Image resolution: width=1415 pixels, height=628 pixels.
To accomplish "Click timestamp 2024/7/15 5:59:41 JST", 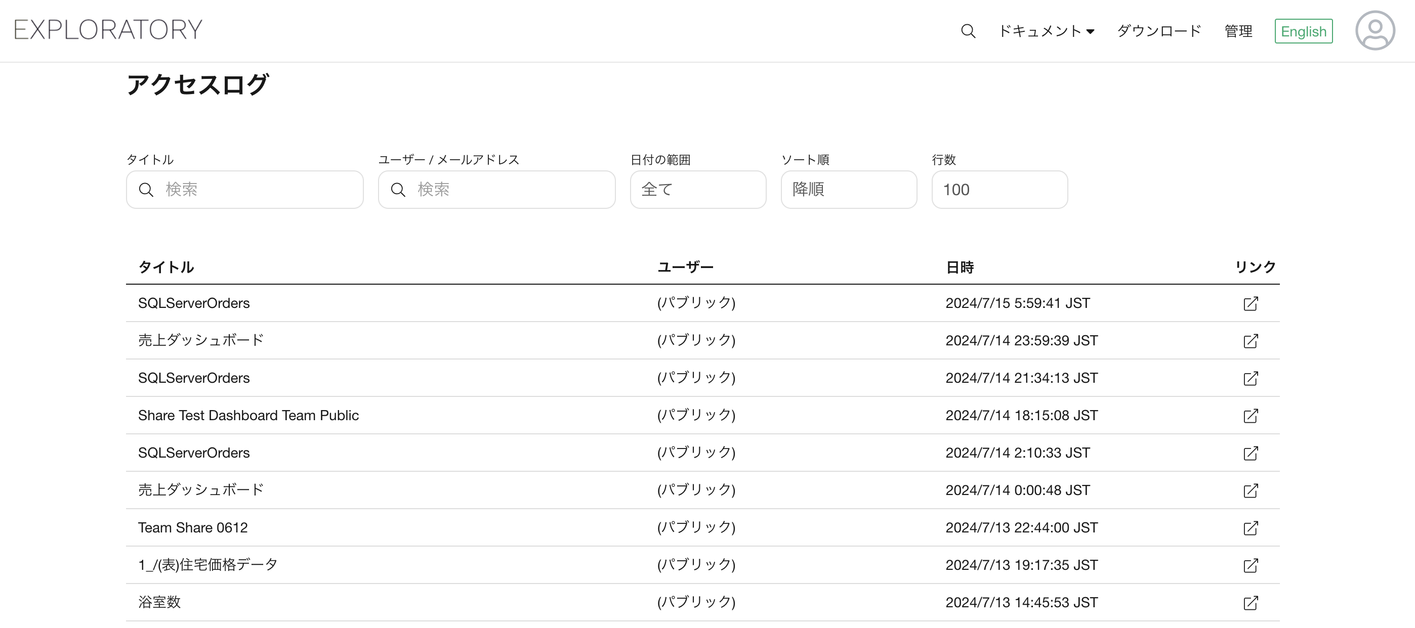I will [x=1017, y=303].
